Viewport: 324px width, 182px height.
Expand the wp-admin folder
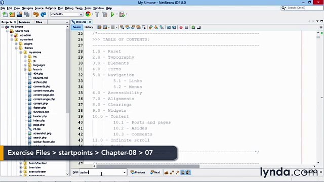(12, 35)
